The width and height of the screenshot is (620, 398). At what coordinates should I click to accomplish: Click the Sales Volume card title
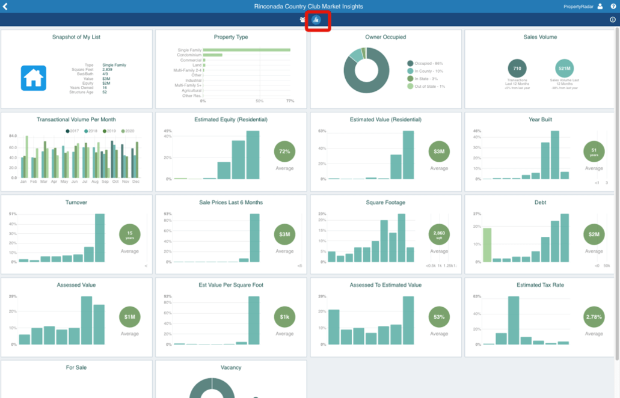(540, 37)
